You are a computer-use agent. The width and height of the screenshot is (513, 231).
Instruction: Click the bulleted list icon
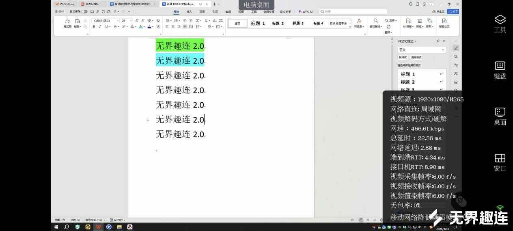pos(167,21)
